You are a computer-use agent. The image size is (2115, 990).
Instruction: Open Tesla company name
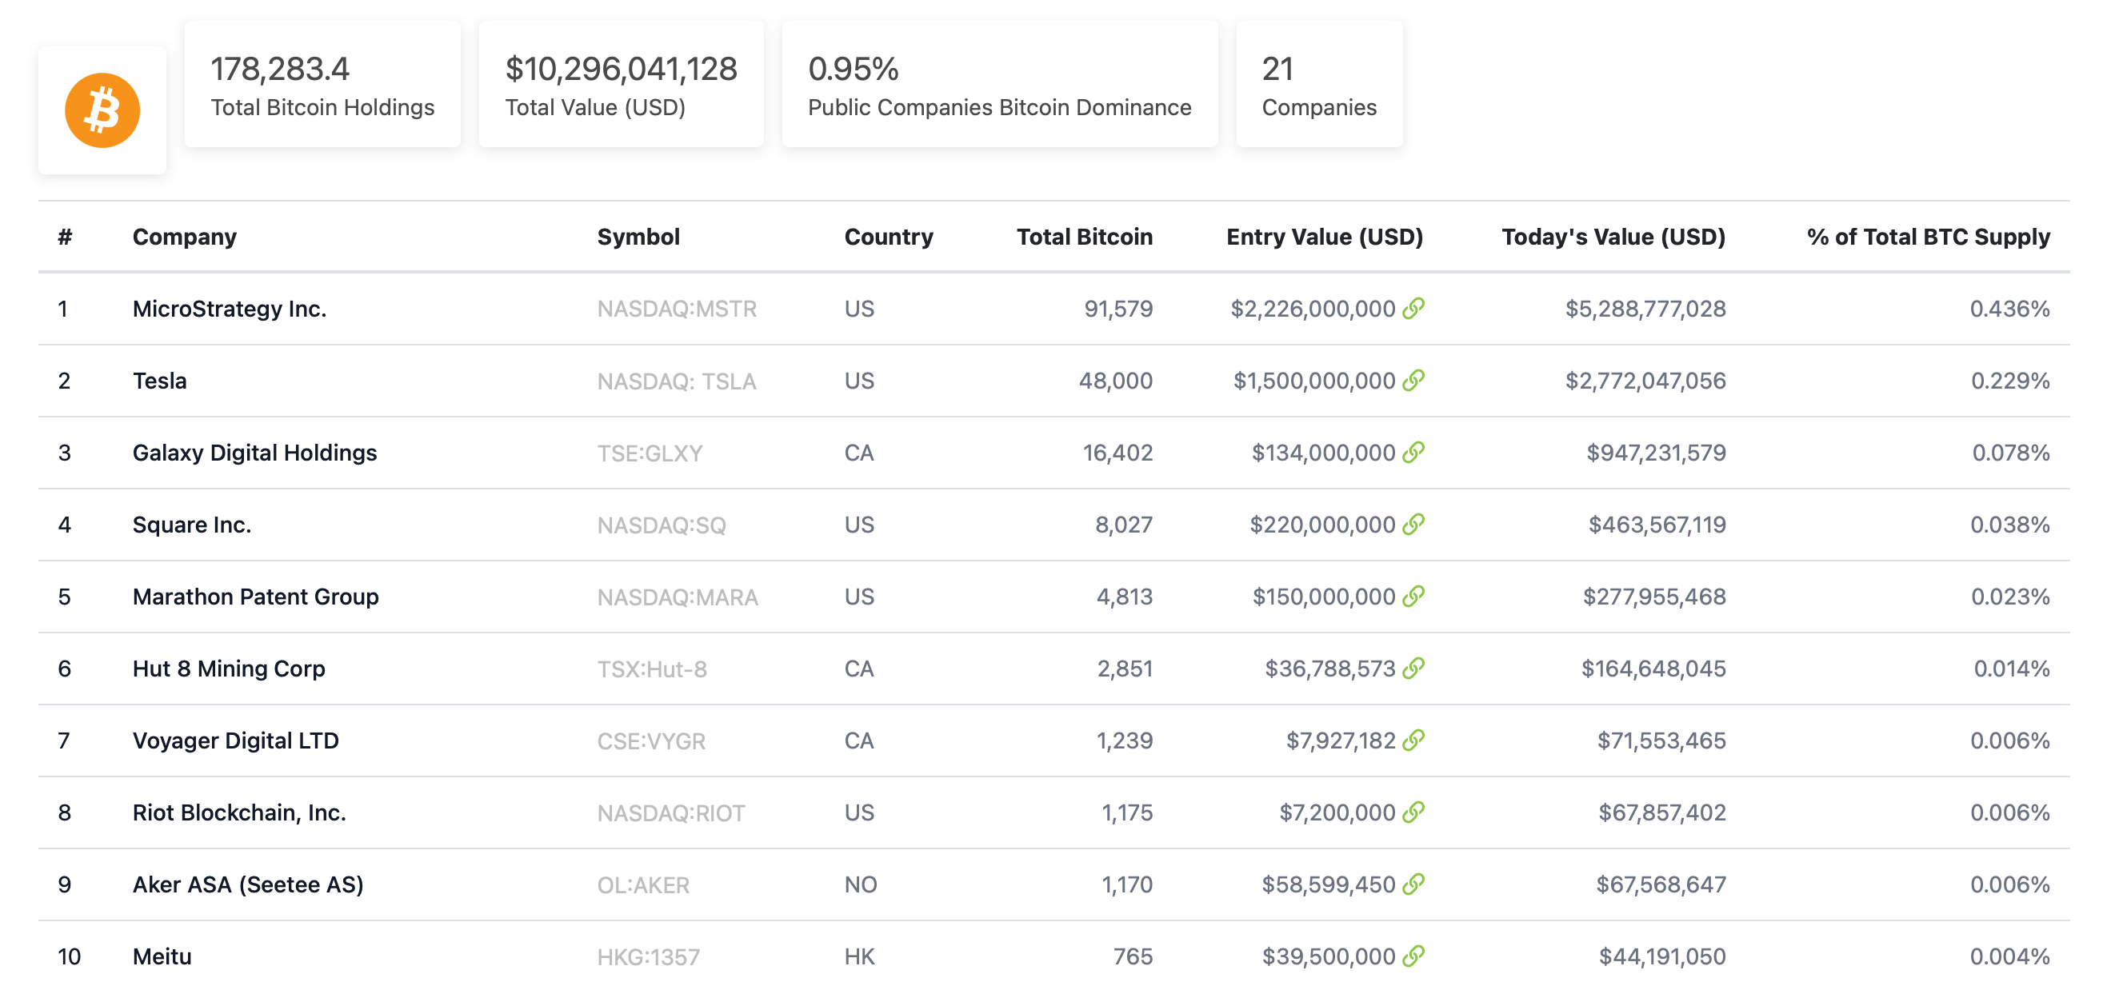(160, 381)
